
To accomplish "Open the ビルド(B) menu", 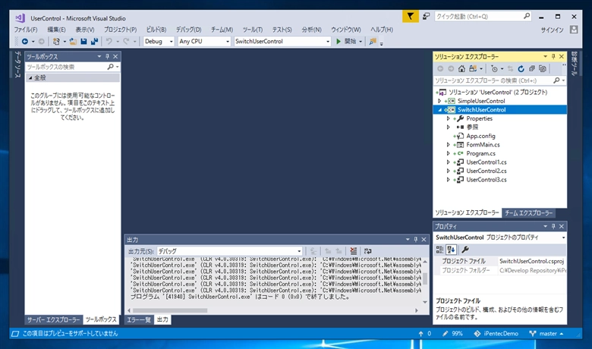I will pos(156,30).
